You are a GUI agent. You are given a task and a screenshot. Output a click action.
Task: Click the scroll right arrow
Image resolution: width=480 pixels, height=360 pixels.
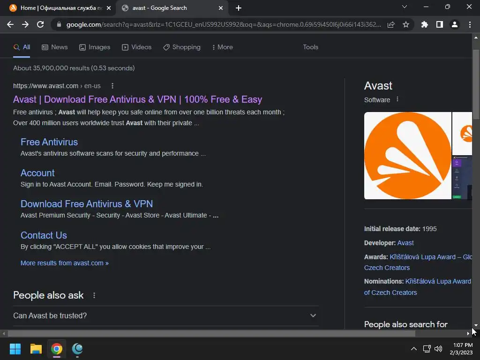pyautogui.click(x=468, y=334)
